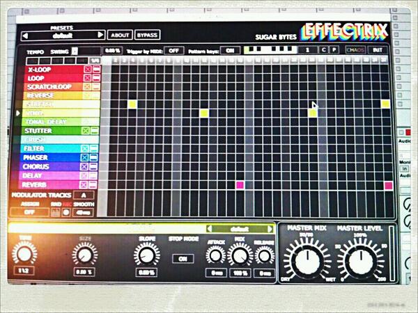This screenshot has height=313, width=418.
Task: Click the RND dice button for modulator
Action: [x=56, y=212]
